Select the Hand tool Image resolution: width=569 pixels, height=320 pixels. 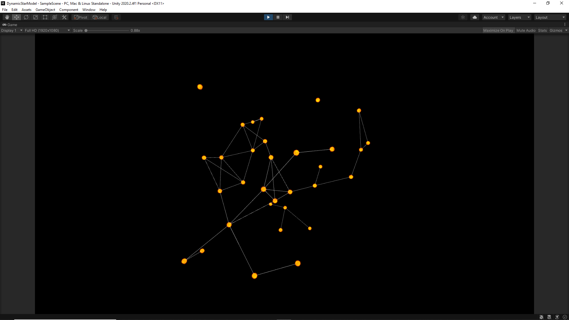7,17
